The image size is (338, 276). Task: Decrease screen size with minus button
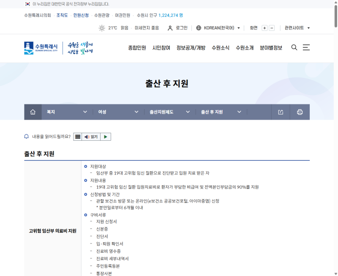click(272, 28)
